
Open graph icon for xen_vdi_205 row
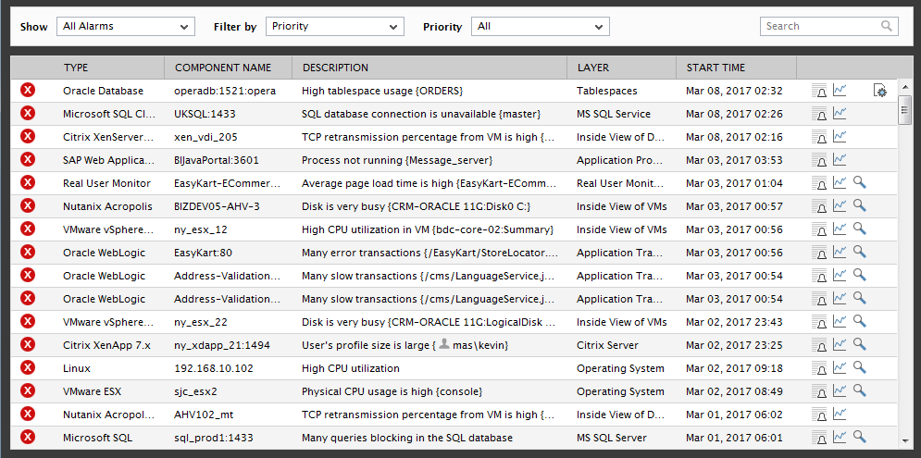click(x=840, y=137)
